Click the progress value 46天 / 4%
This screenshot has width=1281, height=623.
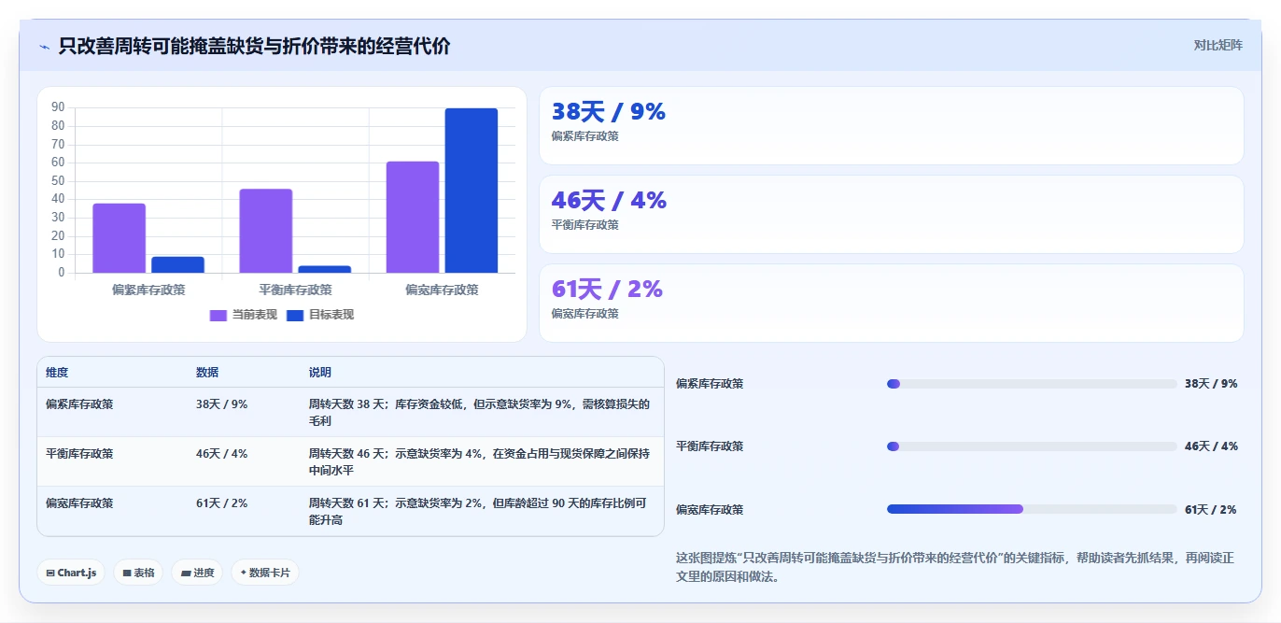tap(1211, 446)
